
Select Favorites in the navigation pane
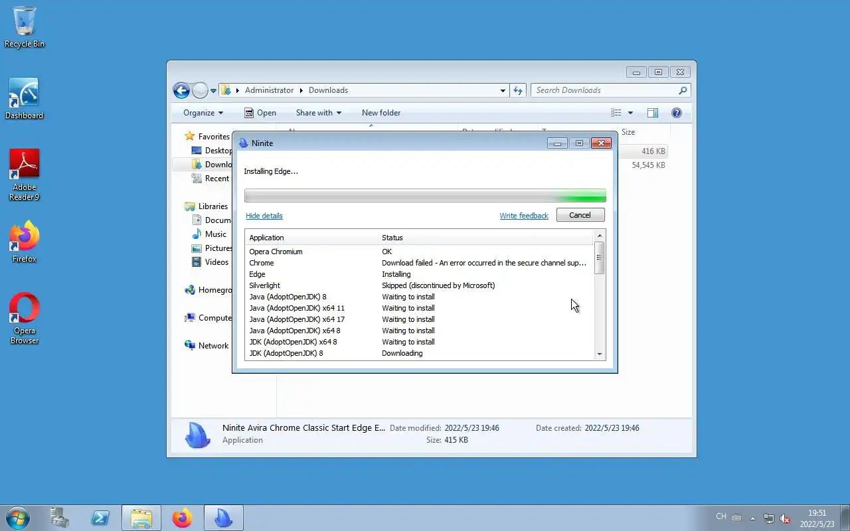207,136
